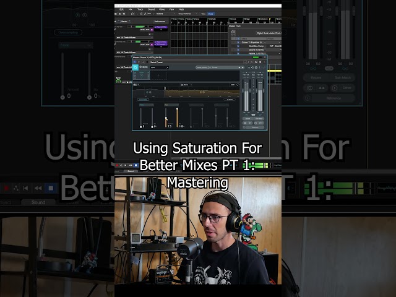Image resolution: width=396 pixels, height=297 pixels.
Task: Click the stereo swap channels icon
Action: pyautogui.click(x=250, y=123)
